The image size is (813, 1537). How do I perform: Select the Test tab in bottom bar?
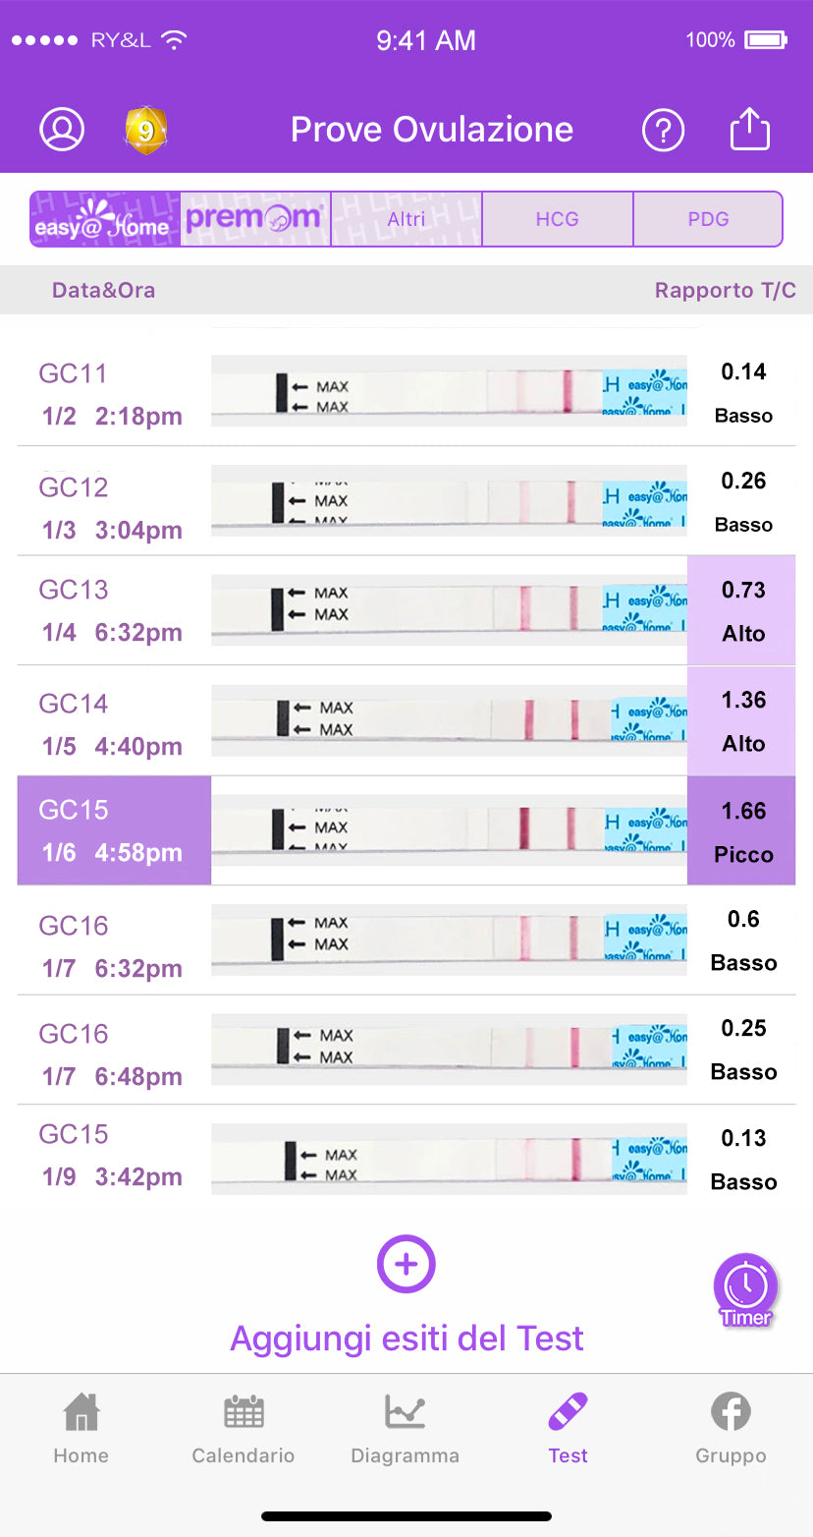pos(568,1429)
